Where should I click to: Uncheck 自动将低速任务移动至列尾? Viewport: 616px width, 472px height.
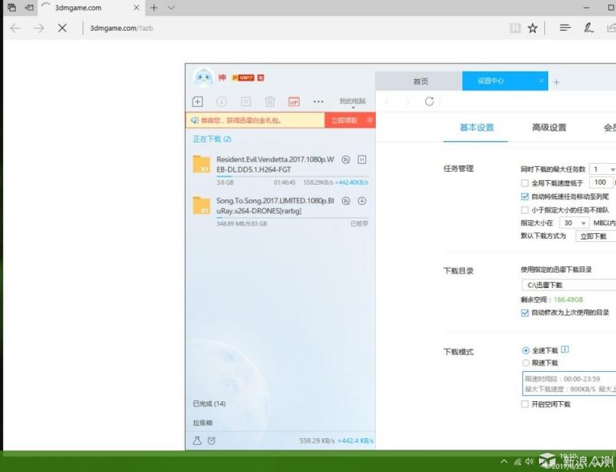click(524, 196)
